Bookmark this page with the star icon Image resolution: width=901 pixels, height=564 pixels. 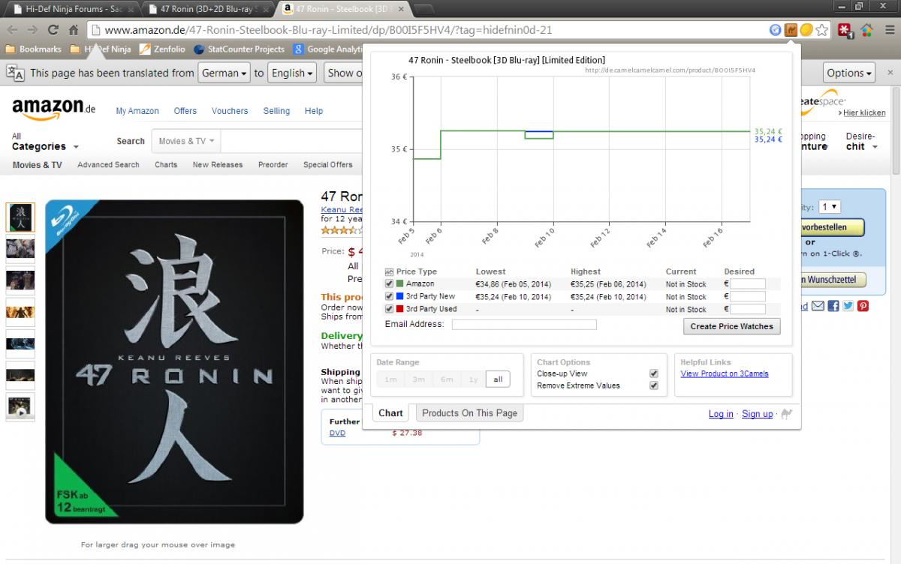822,30
